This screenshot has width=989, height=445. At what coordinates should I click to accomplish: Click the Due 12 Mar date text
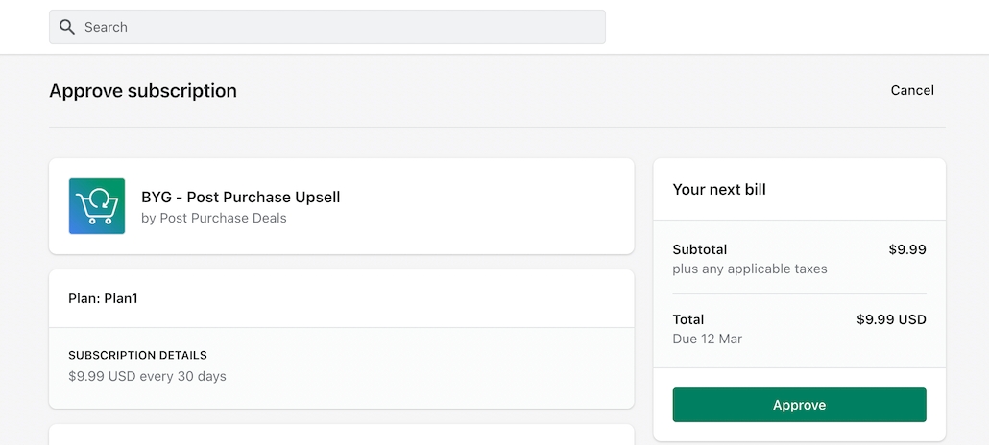pyautogui.click(x=707, y=339)
